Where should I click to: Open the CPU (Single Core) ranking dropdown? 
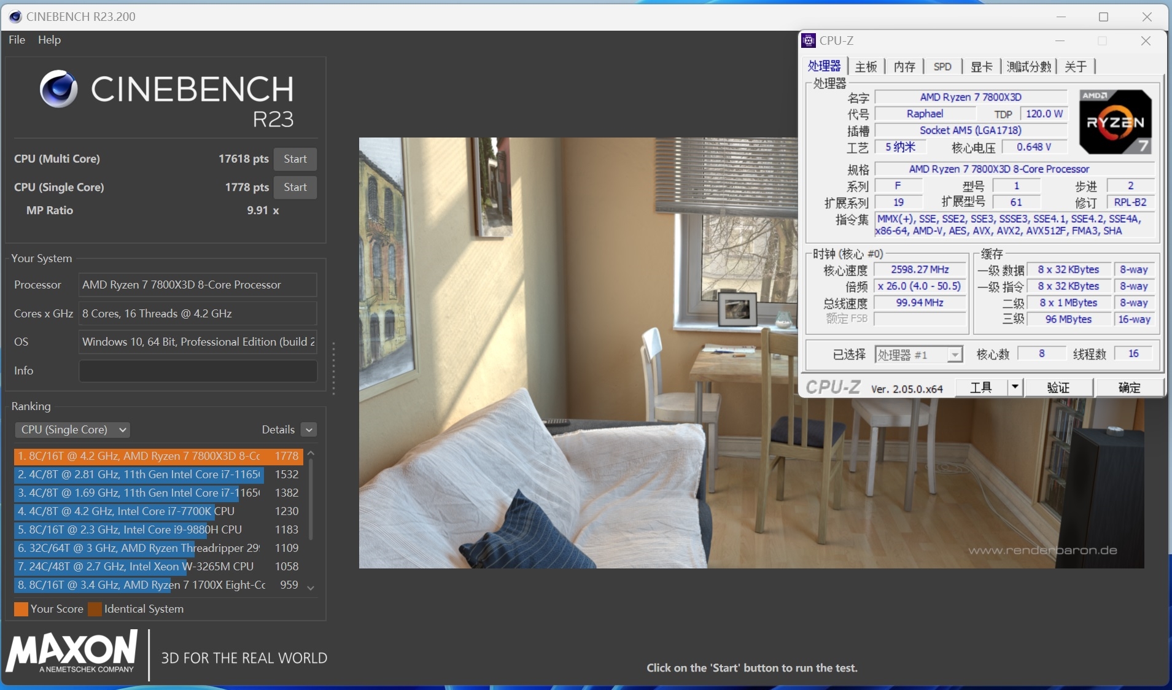pyautogui.click(x=72, y=430)
